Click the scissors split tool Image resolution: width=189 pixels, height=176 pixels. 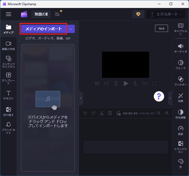point(102,113)
